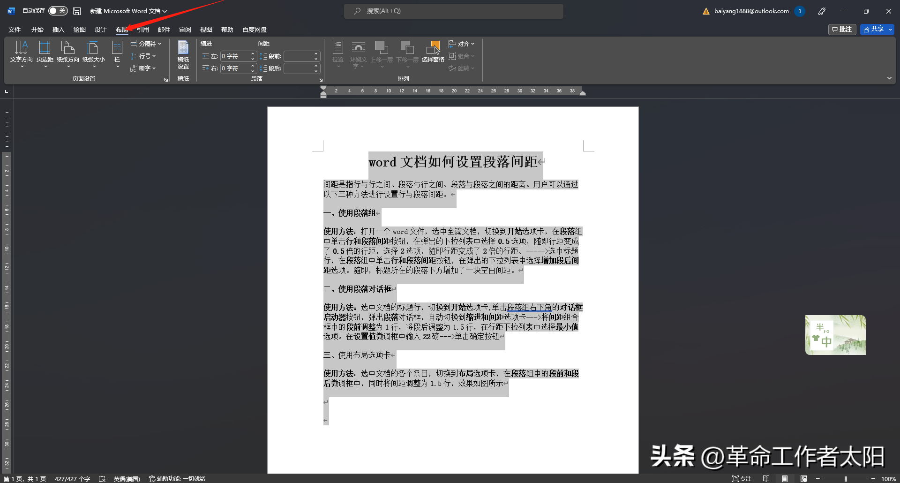The width and height of the screenshot is (900, 483).
Task: Click the ruler tab selector icon
Action: pos(7,91)
